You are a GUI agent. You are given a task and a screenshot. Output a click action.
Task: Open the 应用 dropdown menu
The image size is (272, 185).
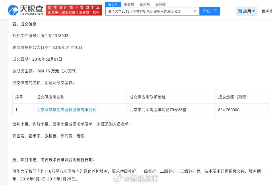tap(246, 11)
